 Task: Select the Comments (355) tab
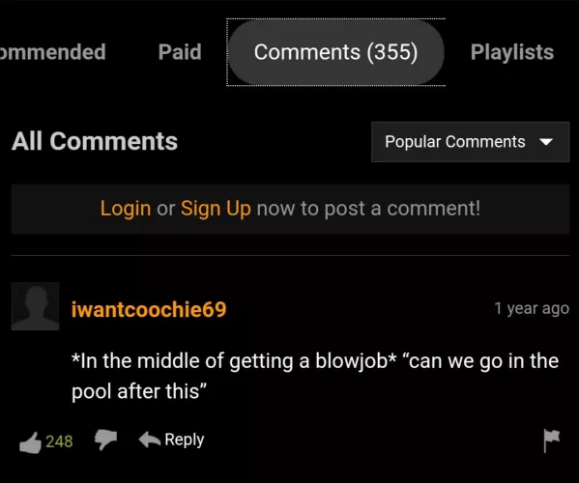336,52
